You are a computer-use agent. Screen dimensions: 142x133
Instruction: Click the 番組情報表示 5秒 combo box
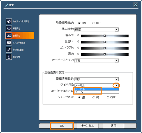point(97,79)
